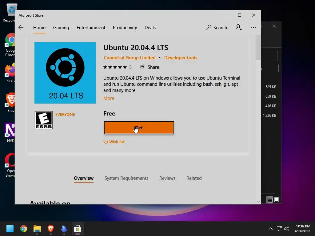Launch Brave browser from the taskbar

click(x=51, y=229)
